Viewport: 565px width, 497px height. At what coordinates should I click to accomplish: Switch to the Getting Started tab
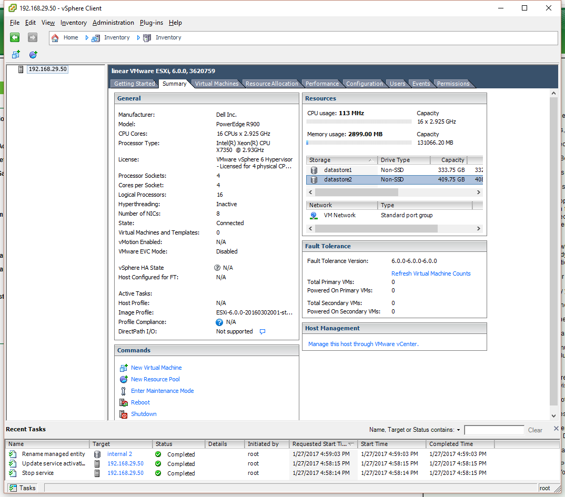134,84
